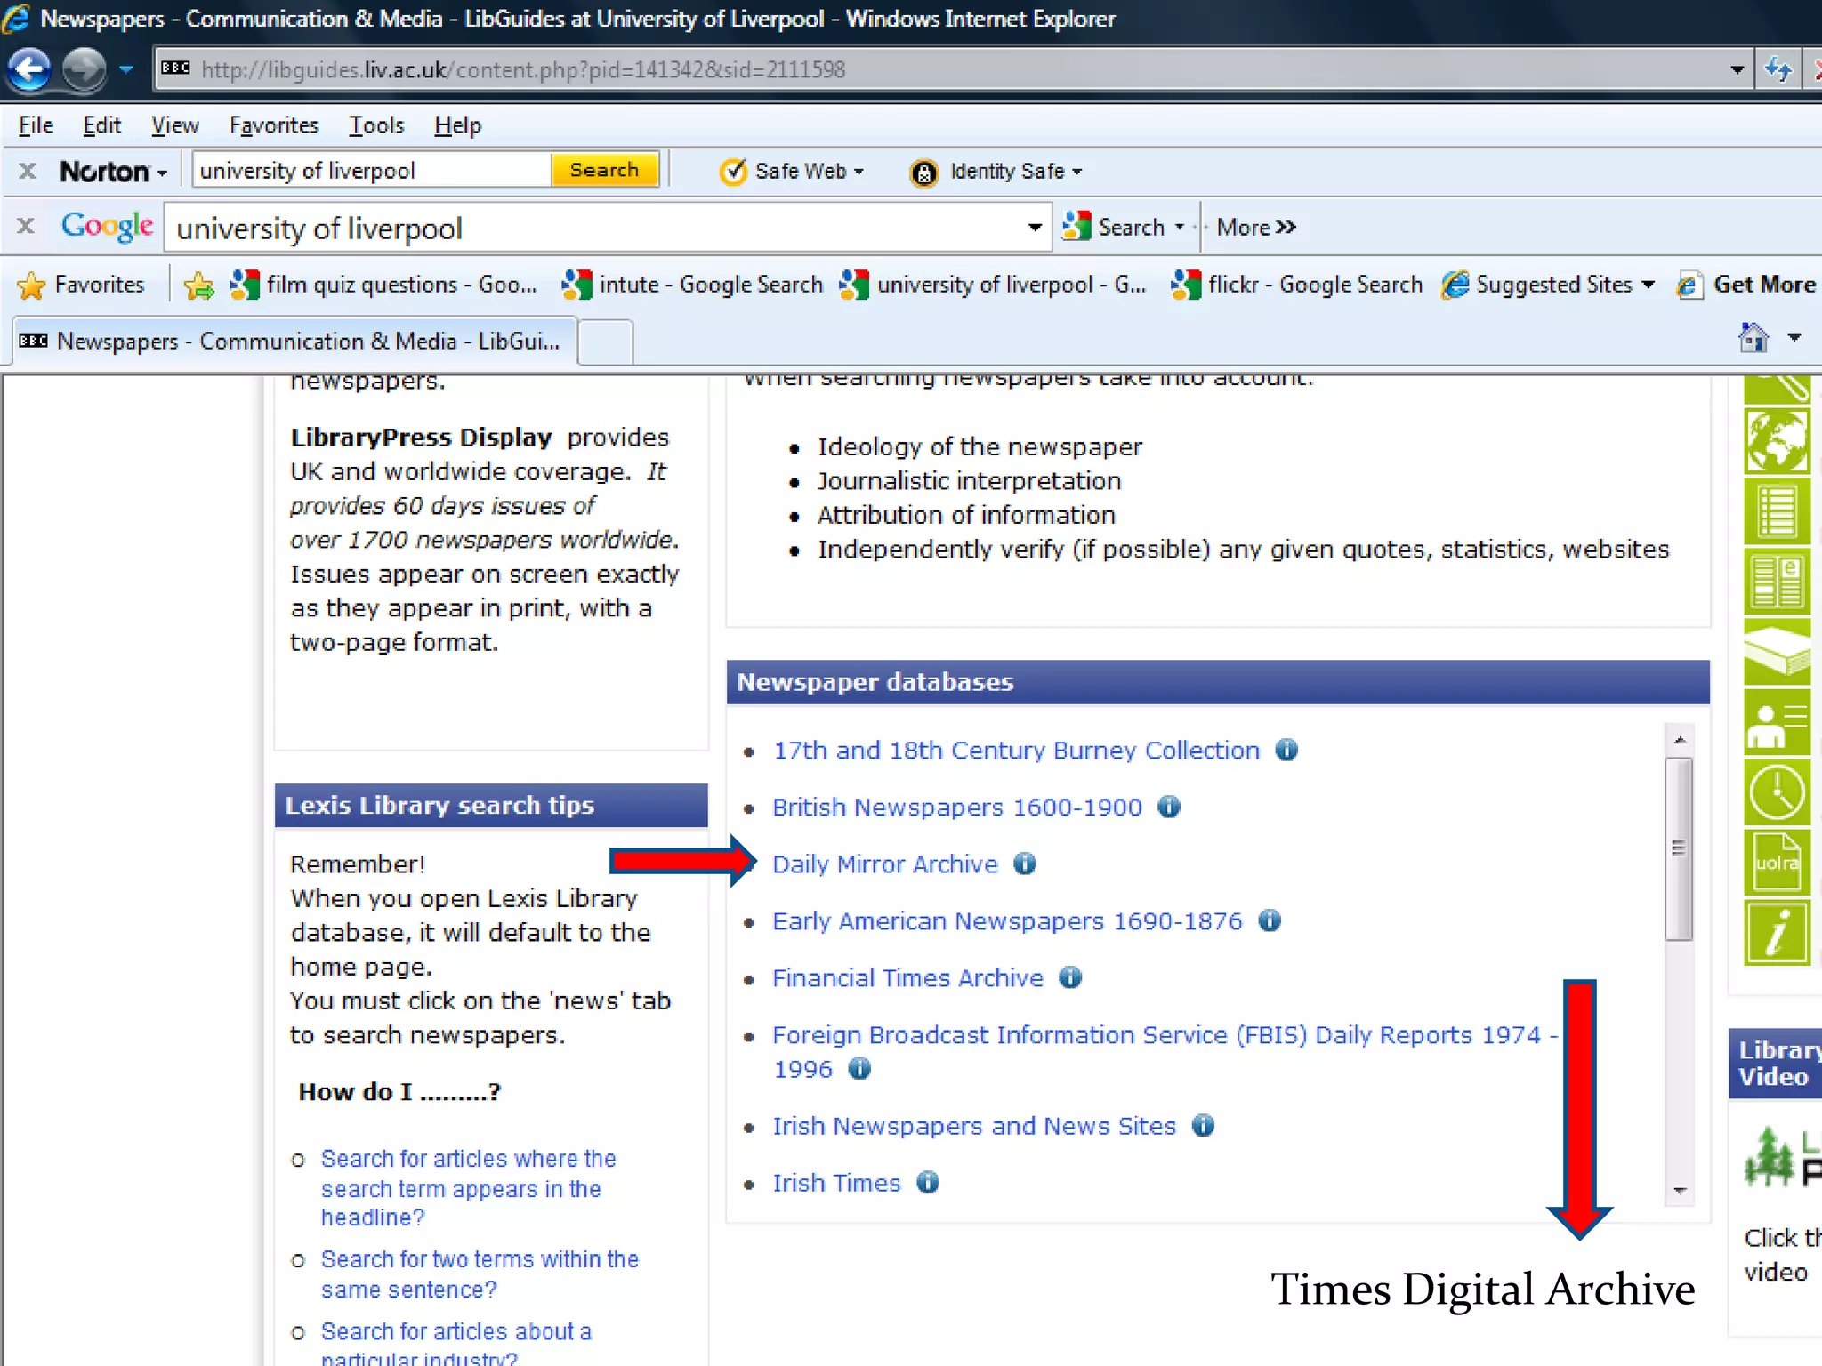
Task: Click the uolra document sidebar icon
Action: pos(1777,862)
